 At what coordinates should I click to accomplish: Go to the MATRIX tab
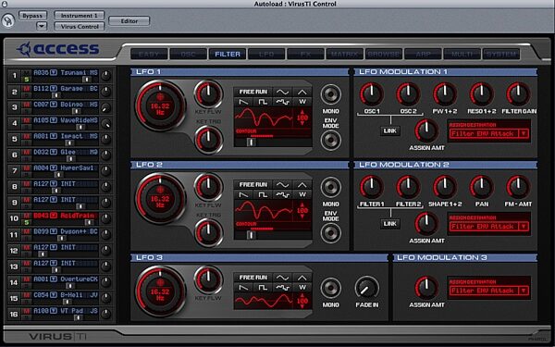click(x=344, y=55)
